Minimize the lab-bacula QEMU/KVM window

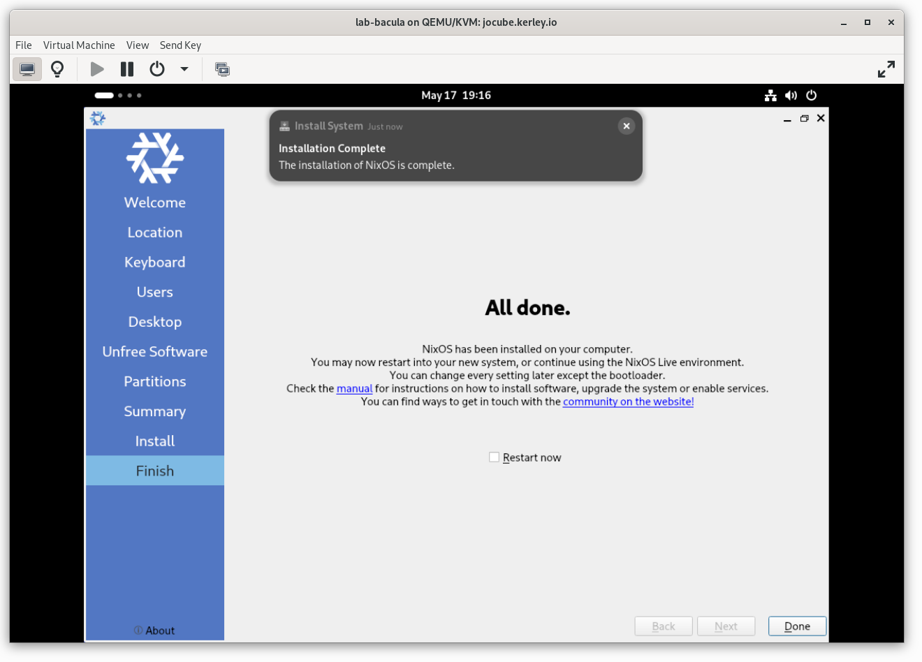click(844, 22)
